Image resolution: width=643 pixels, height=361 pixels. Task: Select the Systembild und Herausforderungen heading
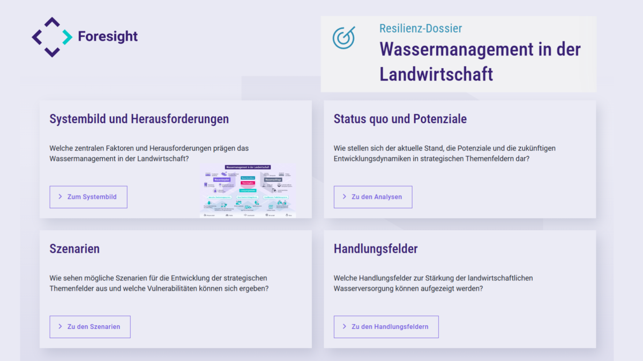[139, 119]
